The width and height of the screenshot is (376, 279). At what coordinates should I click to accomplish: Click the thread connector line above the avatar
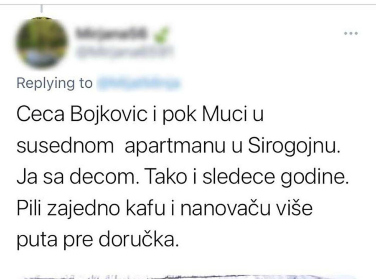click(x=42, y=9)
